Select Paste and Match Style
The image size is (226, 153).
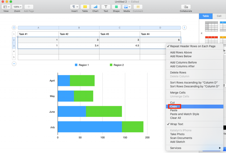click(x=185, y=114)
